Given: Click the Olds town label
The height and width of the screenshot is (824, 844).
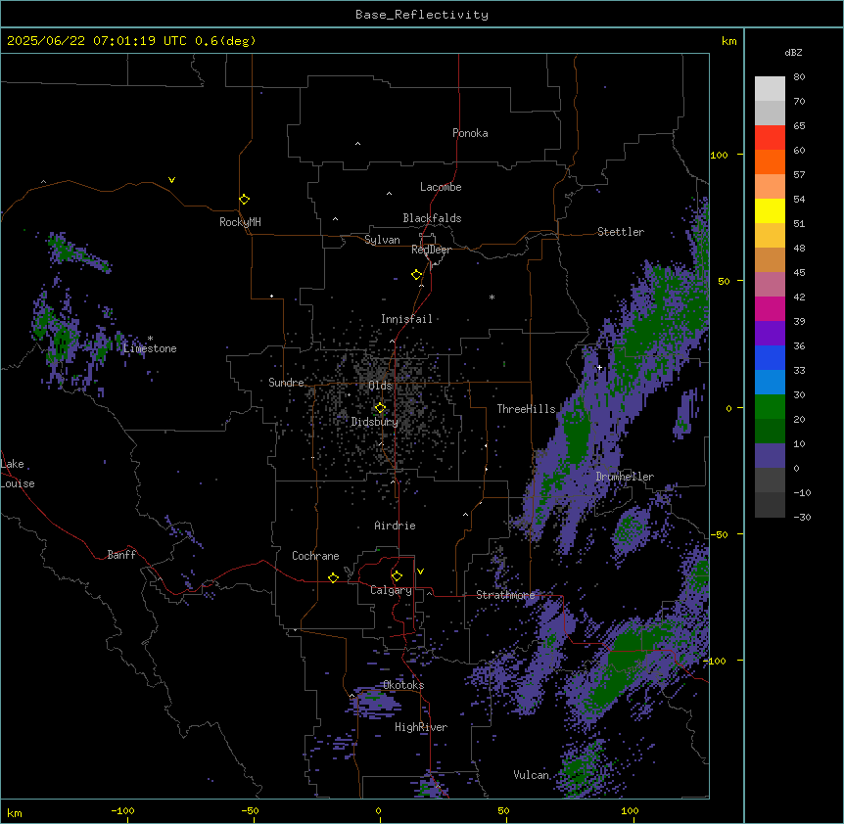Looking at the screenshot, I should pyautogui.click(x=380, y=386).
